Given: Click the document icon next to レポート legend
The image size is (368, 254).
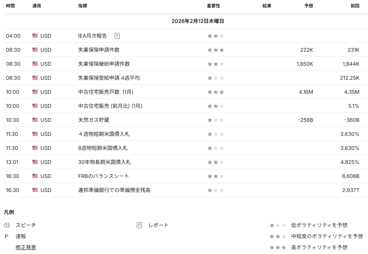Looking at the screenshot, I should coord(139,225).
